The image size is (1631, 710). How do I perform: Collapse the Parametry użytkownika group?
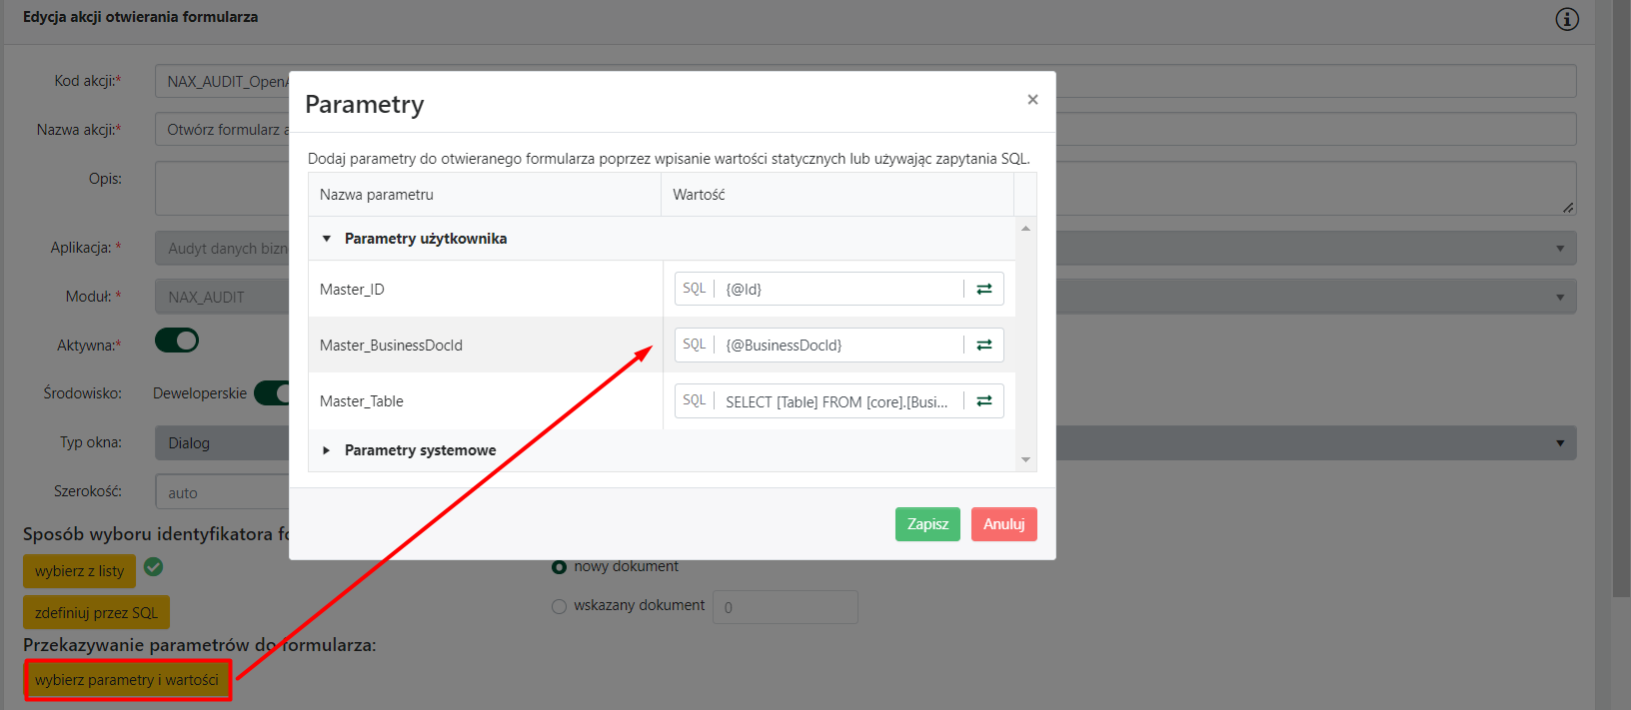[x=327, y=239]
